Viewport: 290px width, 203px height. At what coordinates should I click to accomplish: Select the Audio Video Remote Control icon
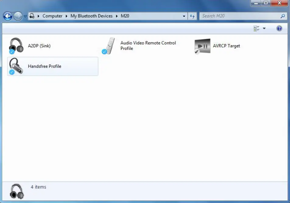tap(109, 46)
